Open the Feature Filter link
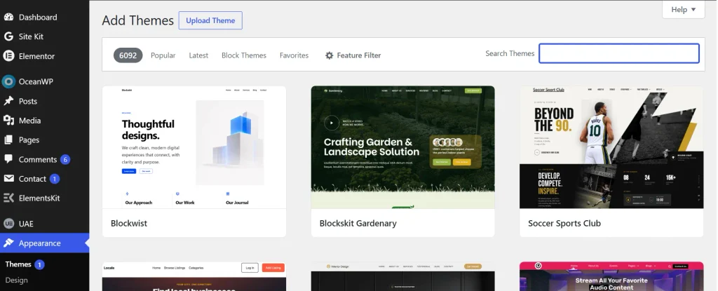The height and width of the screenshot is (291, 718). click(353, 55)
